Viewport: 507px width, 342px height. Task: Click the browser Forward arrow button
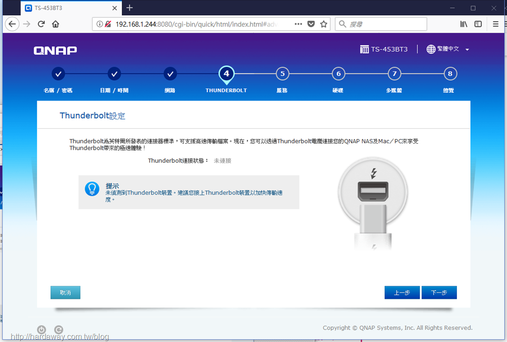coord(27,24)
